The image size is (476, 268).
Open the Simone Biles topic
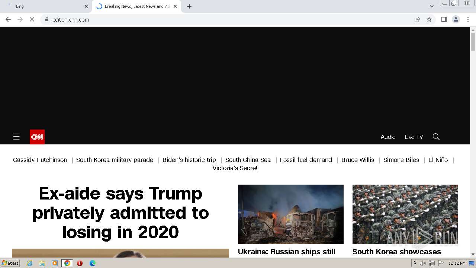pos(401,160)
